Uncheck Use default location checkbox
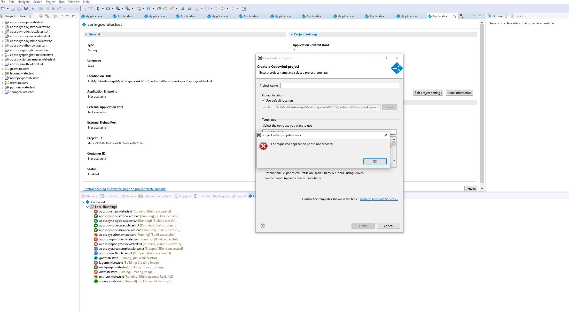Screen dimensions: 569x312 (x=263, y=101)
